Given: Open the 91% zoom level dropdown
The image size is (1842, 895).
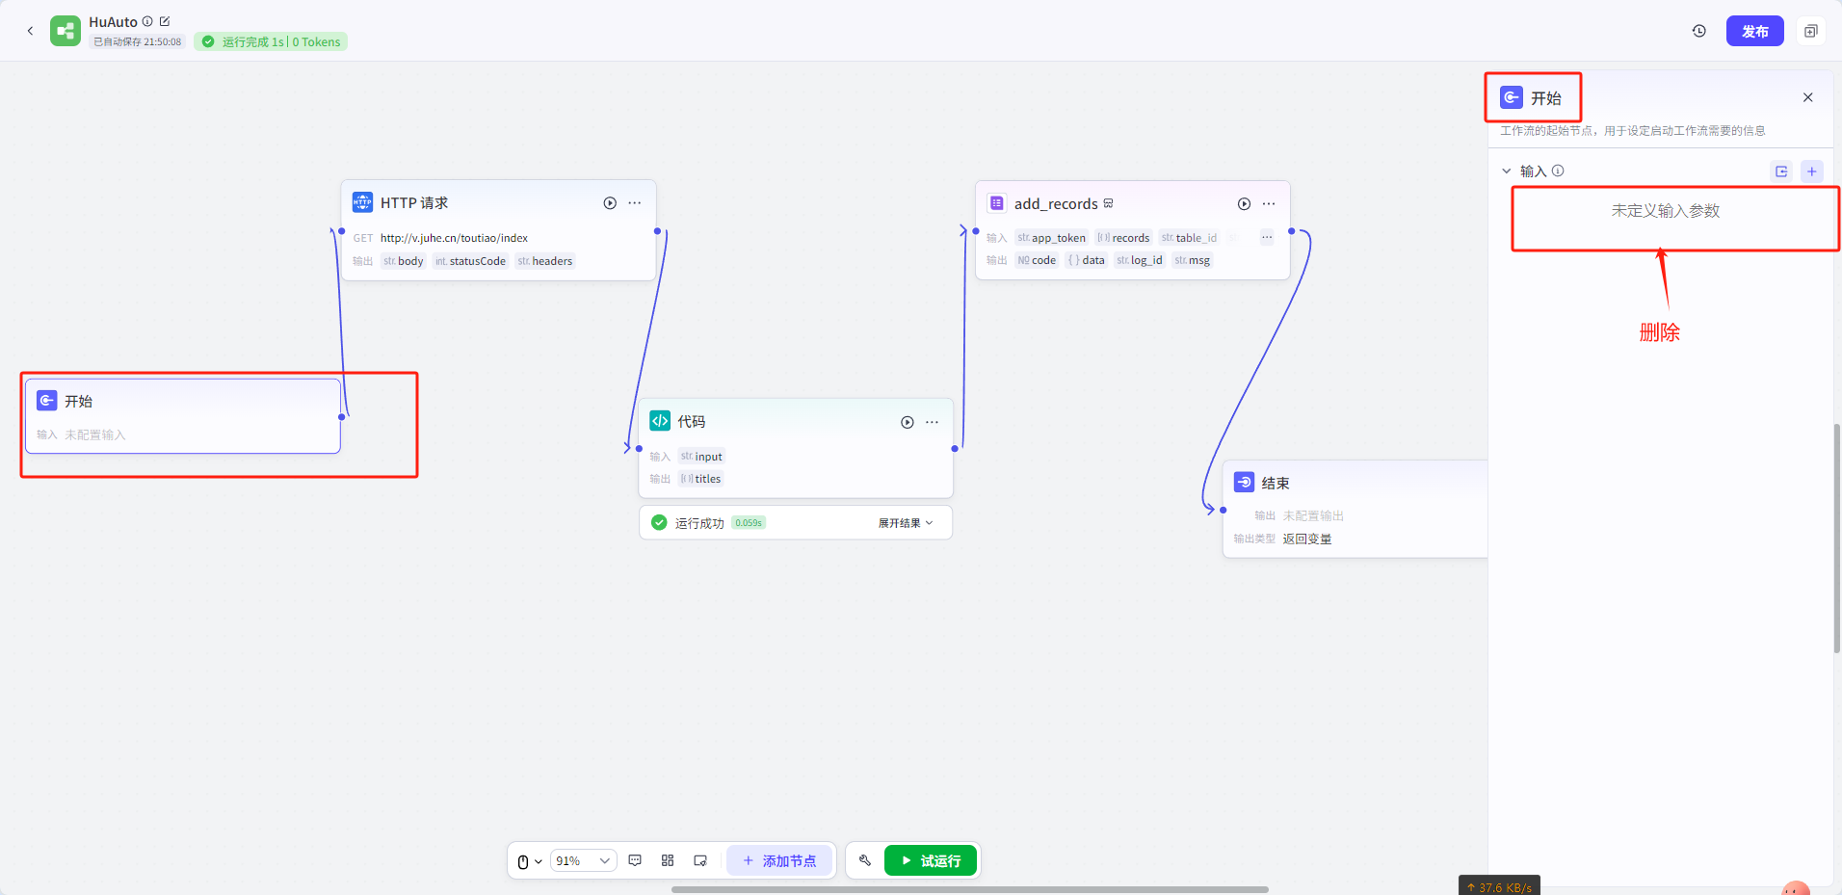Looking at the screenshot, I should [583, 861].
